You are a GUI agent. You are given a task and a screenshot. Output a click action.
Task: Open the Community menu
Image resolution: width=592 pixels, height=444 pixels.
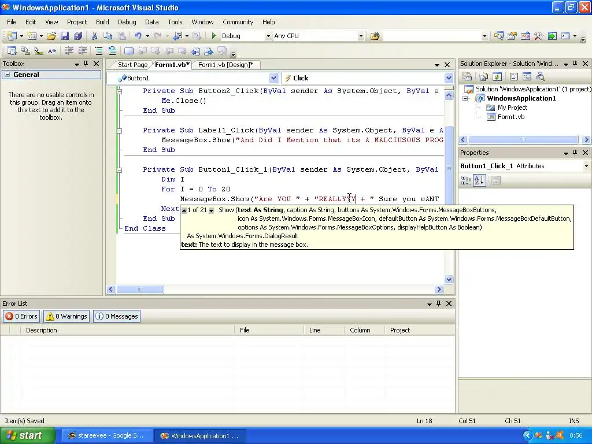coord(238,22)
